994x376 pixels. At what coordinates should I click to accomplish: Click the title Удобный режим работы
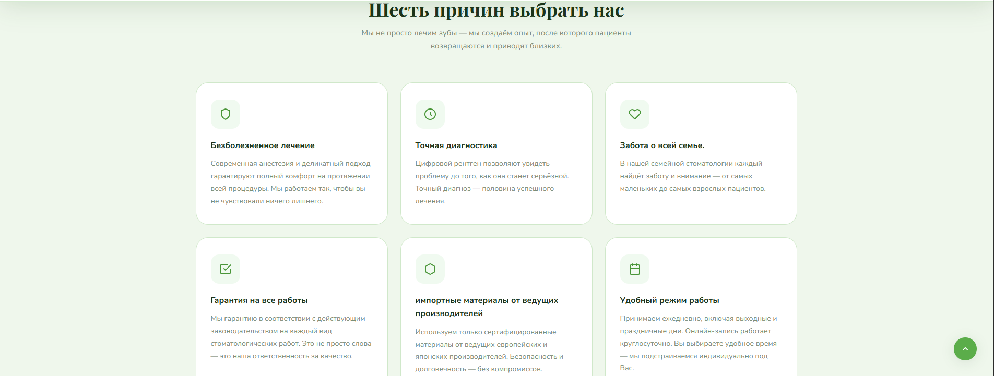669,300
